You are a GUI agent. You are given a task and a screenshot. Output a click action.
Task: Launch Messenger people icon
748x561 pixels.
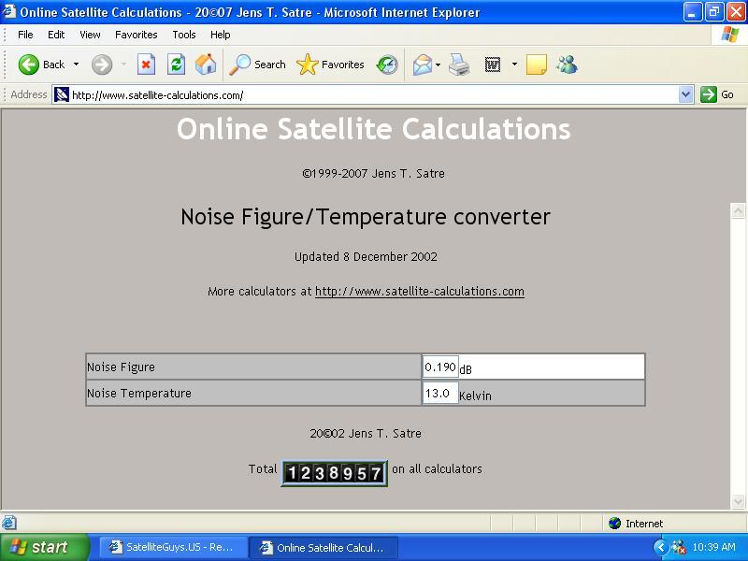click(568, 65)
